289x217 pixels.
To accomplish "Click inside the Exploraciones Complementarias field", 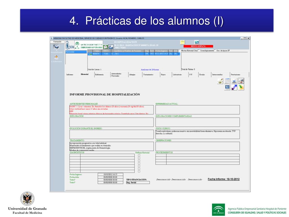I will coord(198,122).
